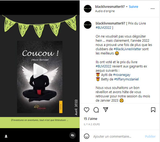160x142 pixels.
Task: Click Publier to post comment
Action: pos(150,137)
